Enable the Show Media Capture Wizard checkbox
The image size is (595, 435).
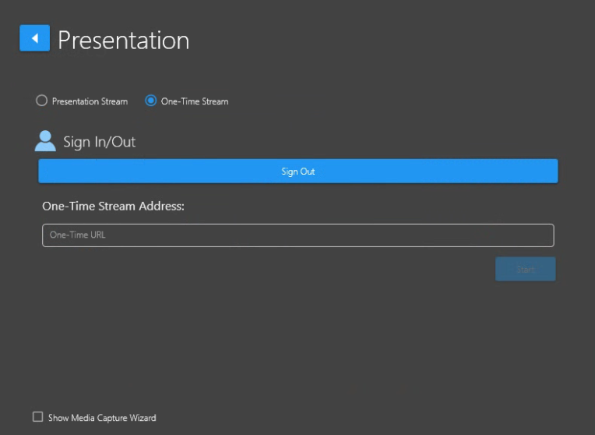pyautogui.click(x=37, y=417)
